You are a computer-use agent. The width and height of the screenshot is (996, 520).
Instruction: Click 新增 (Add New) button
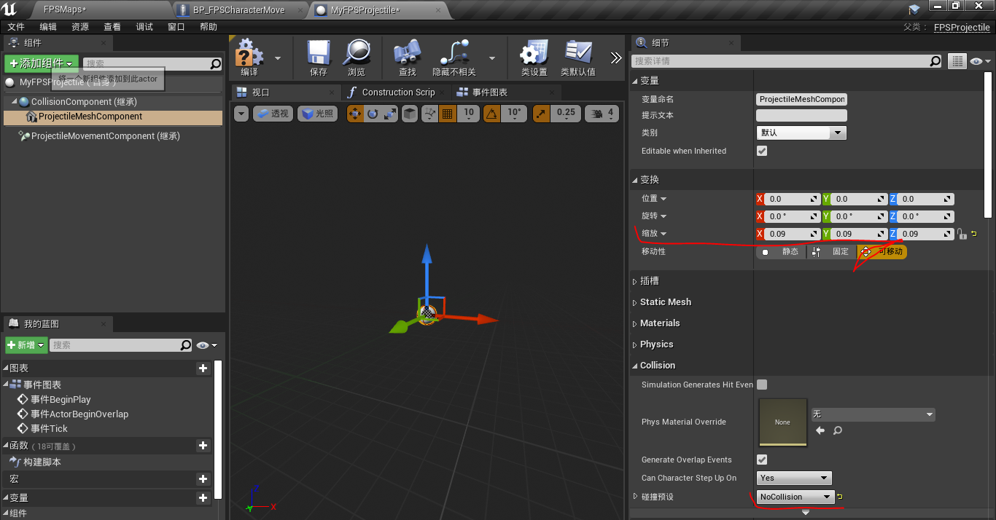pyautogui.click(x=26, y=345)
